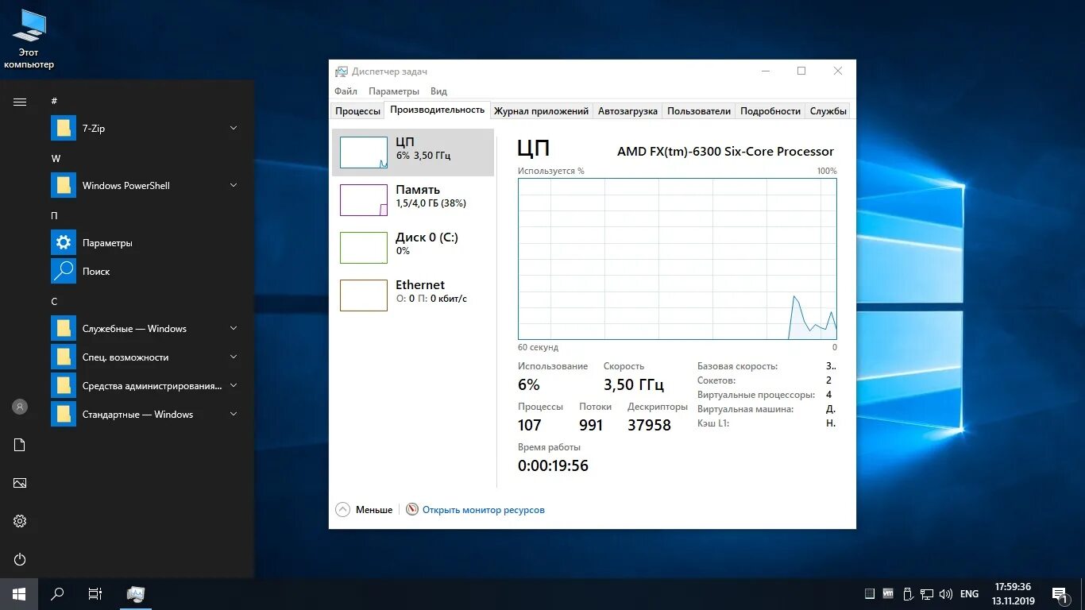Image resolution: width=1085 pixels, height=610 pixels.
Task: Click the network tray icon
Action: [x=926, y=593]
